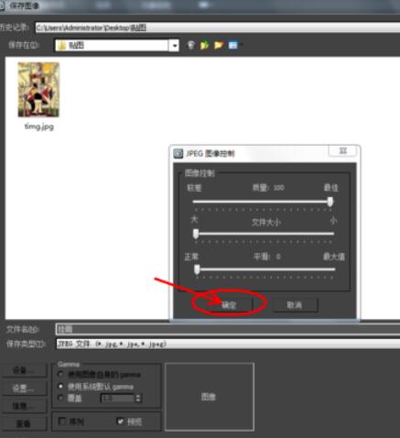Toggle the 预览 (preview) checkbox
Viewport: 400px width, 438px height.
[x=121, y=422]
